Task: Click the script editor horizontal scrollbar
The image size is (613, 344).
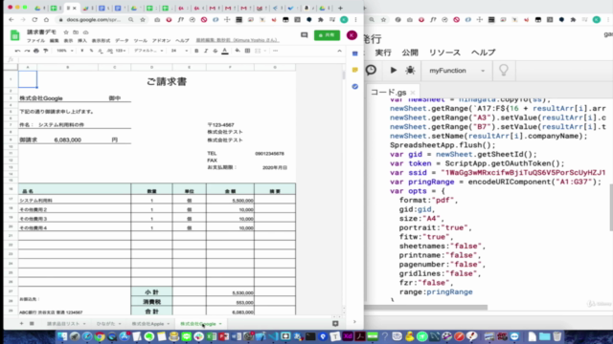Action: click(x=426, y=307)
